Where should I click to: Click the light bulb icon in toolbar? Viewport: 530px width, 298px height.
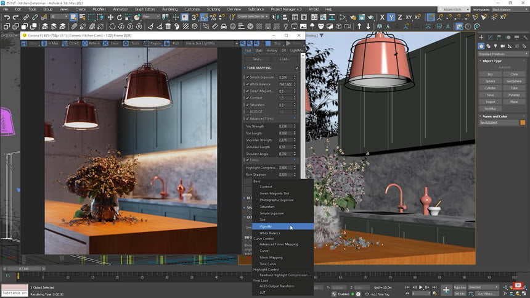coord(285,26)
